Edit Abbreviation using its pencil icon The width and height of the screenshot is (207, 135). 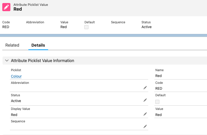[x=145, y=88]
